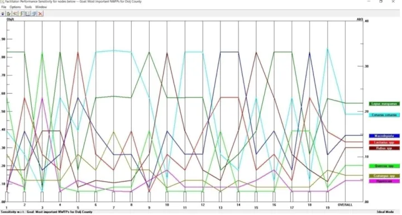Click criterion 4 weight bar
402x215 pixels.
(x=60, y=197)
